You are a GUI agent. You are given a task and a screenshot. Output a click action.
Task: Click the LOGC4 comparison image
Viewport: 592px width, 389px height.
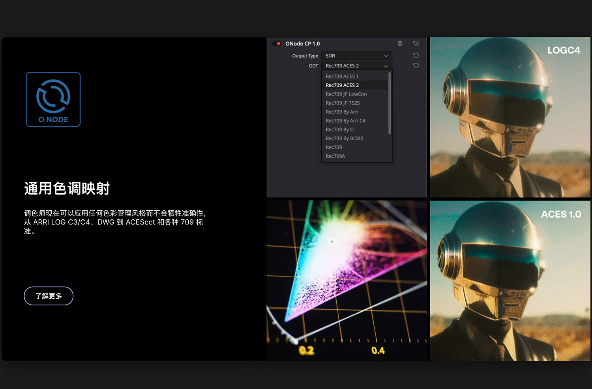510,117
